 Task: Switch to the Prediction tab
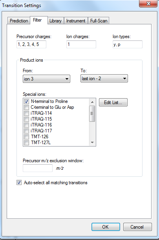[19, 21]
